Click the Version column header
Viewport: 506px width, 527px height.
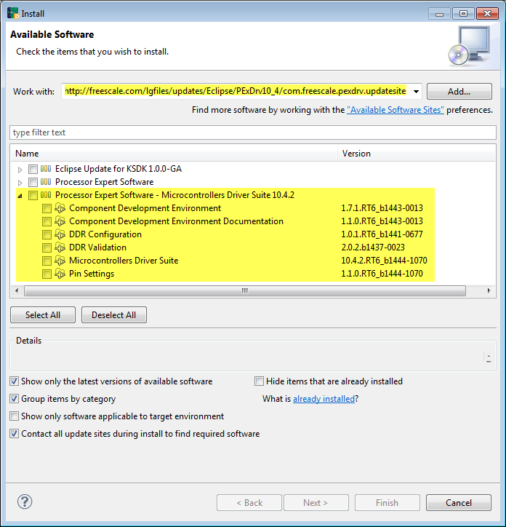coord(417,154)
